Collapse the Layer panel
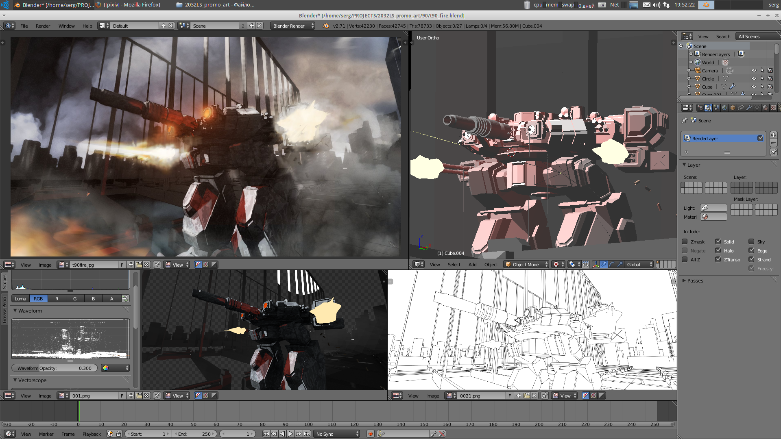The image size is (781, 439). (x=684, y=165)
